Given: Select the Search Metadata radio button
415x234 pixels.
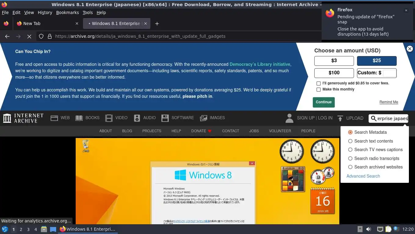Looking at the screenshot, I should point(350,132).
